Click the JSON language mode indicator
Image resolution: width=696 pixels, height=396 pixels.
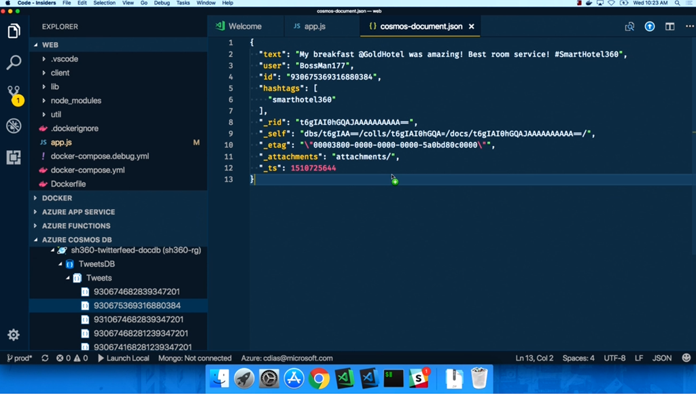pyautogui.click(x=661, y=358)
